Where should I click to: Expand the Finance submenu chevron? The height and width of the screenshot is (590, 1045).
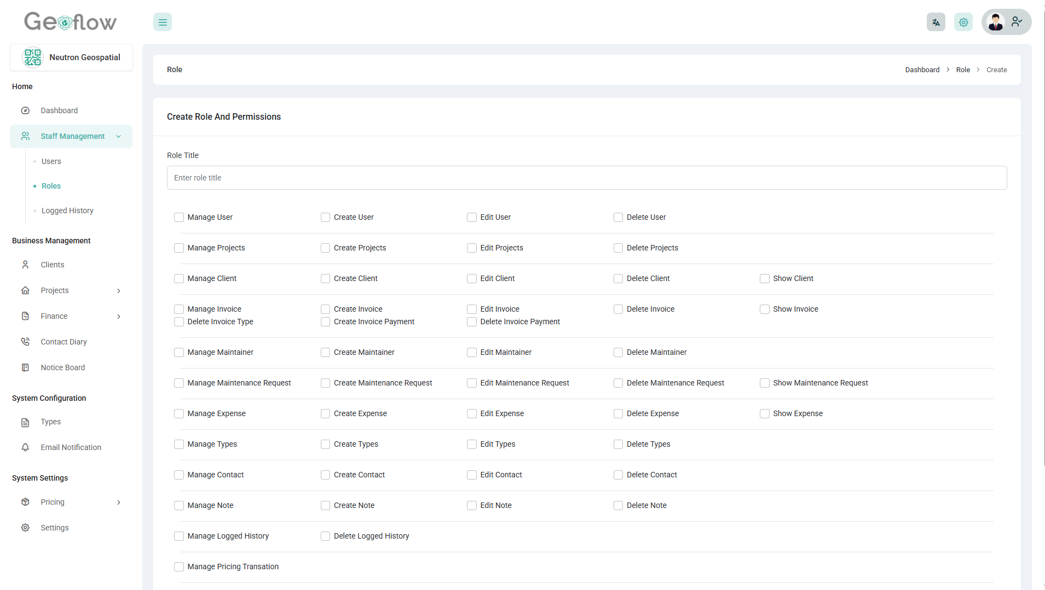[x=119, y=317]
